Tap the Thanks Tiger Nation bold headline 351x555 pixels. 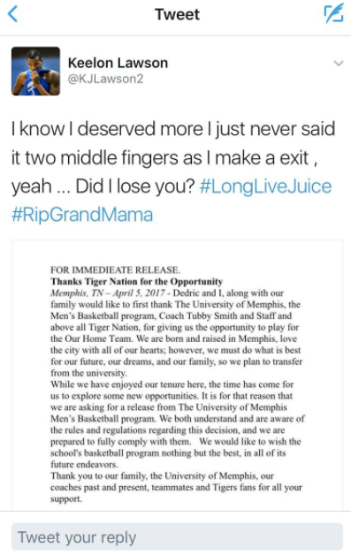coord(137,281)
